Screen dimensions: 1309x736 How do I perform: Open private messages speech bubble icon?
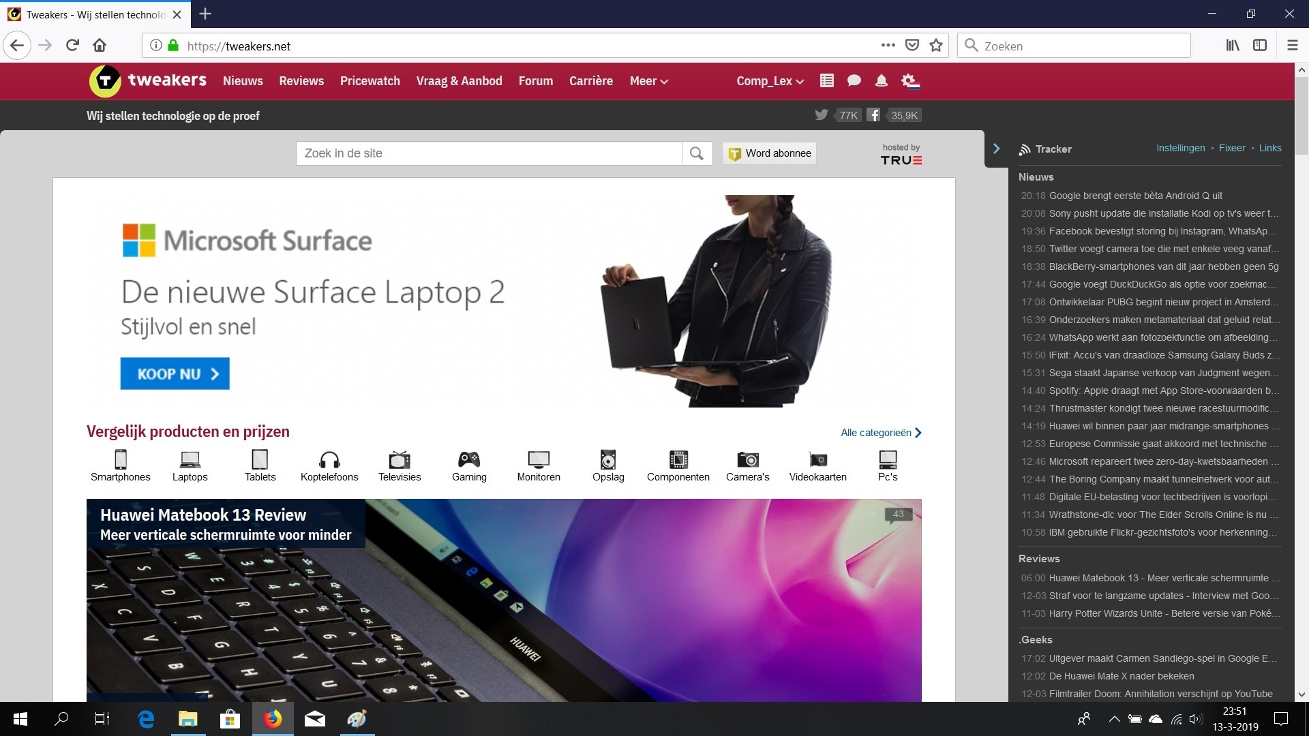point(854,80)
